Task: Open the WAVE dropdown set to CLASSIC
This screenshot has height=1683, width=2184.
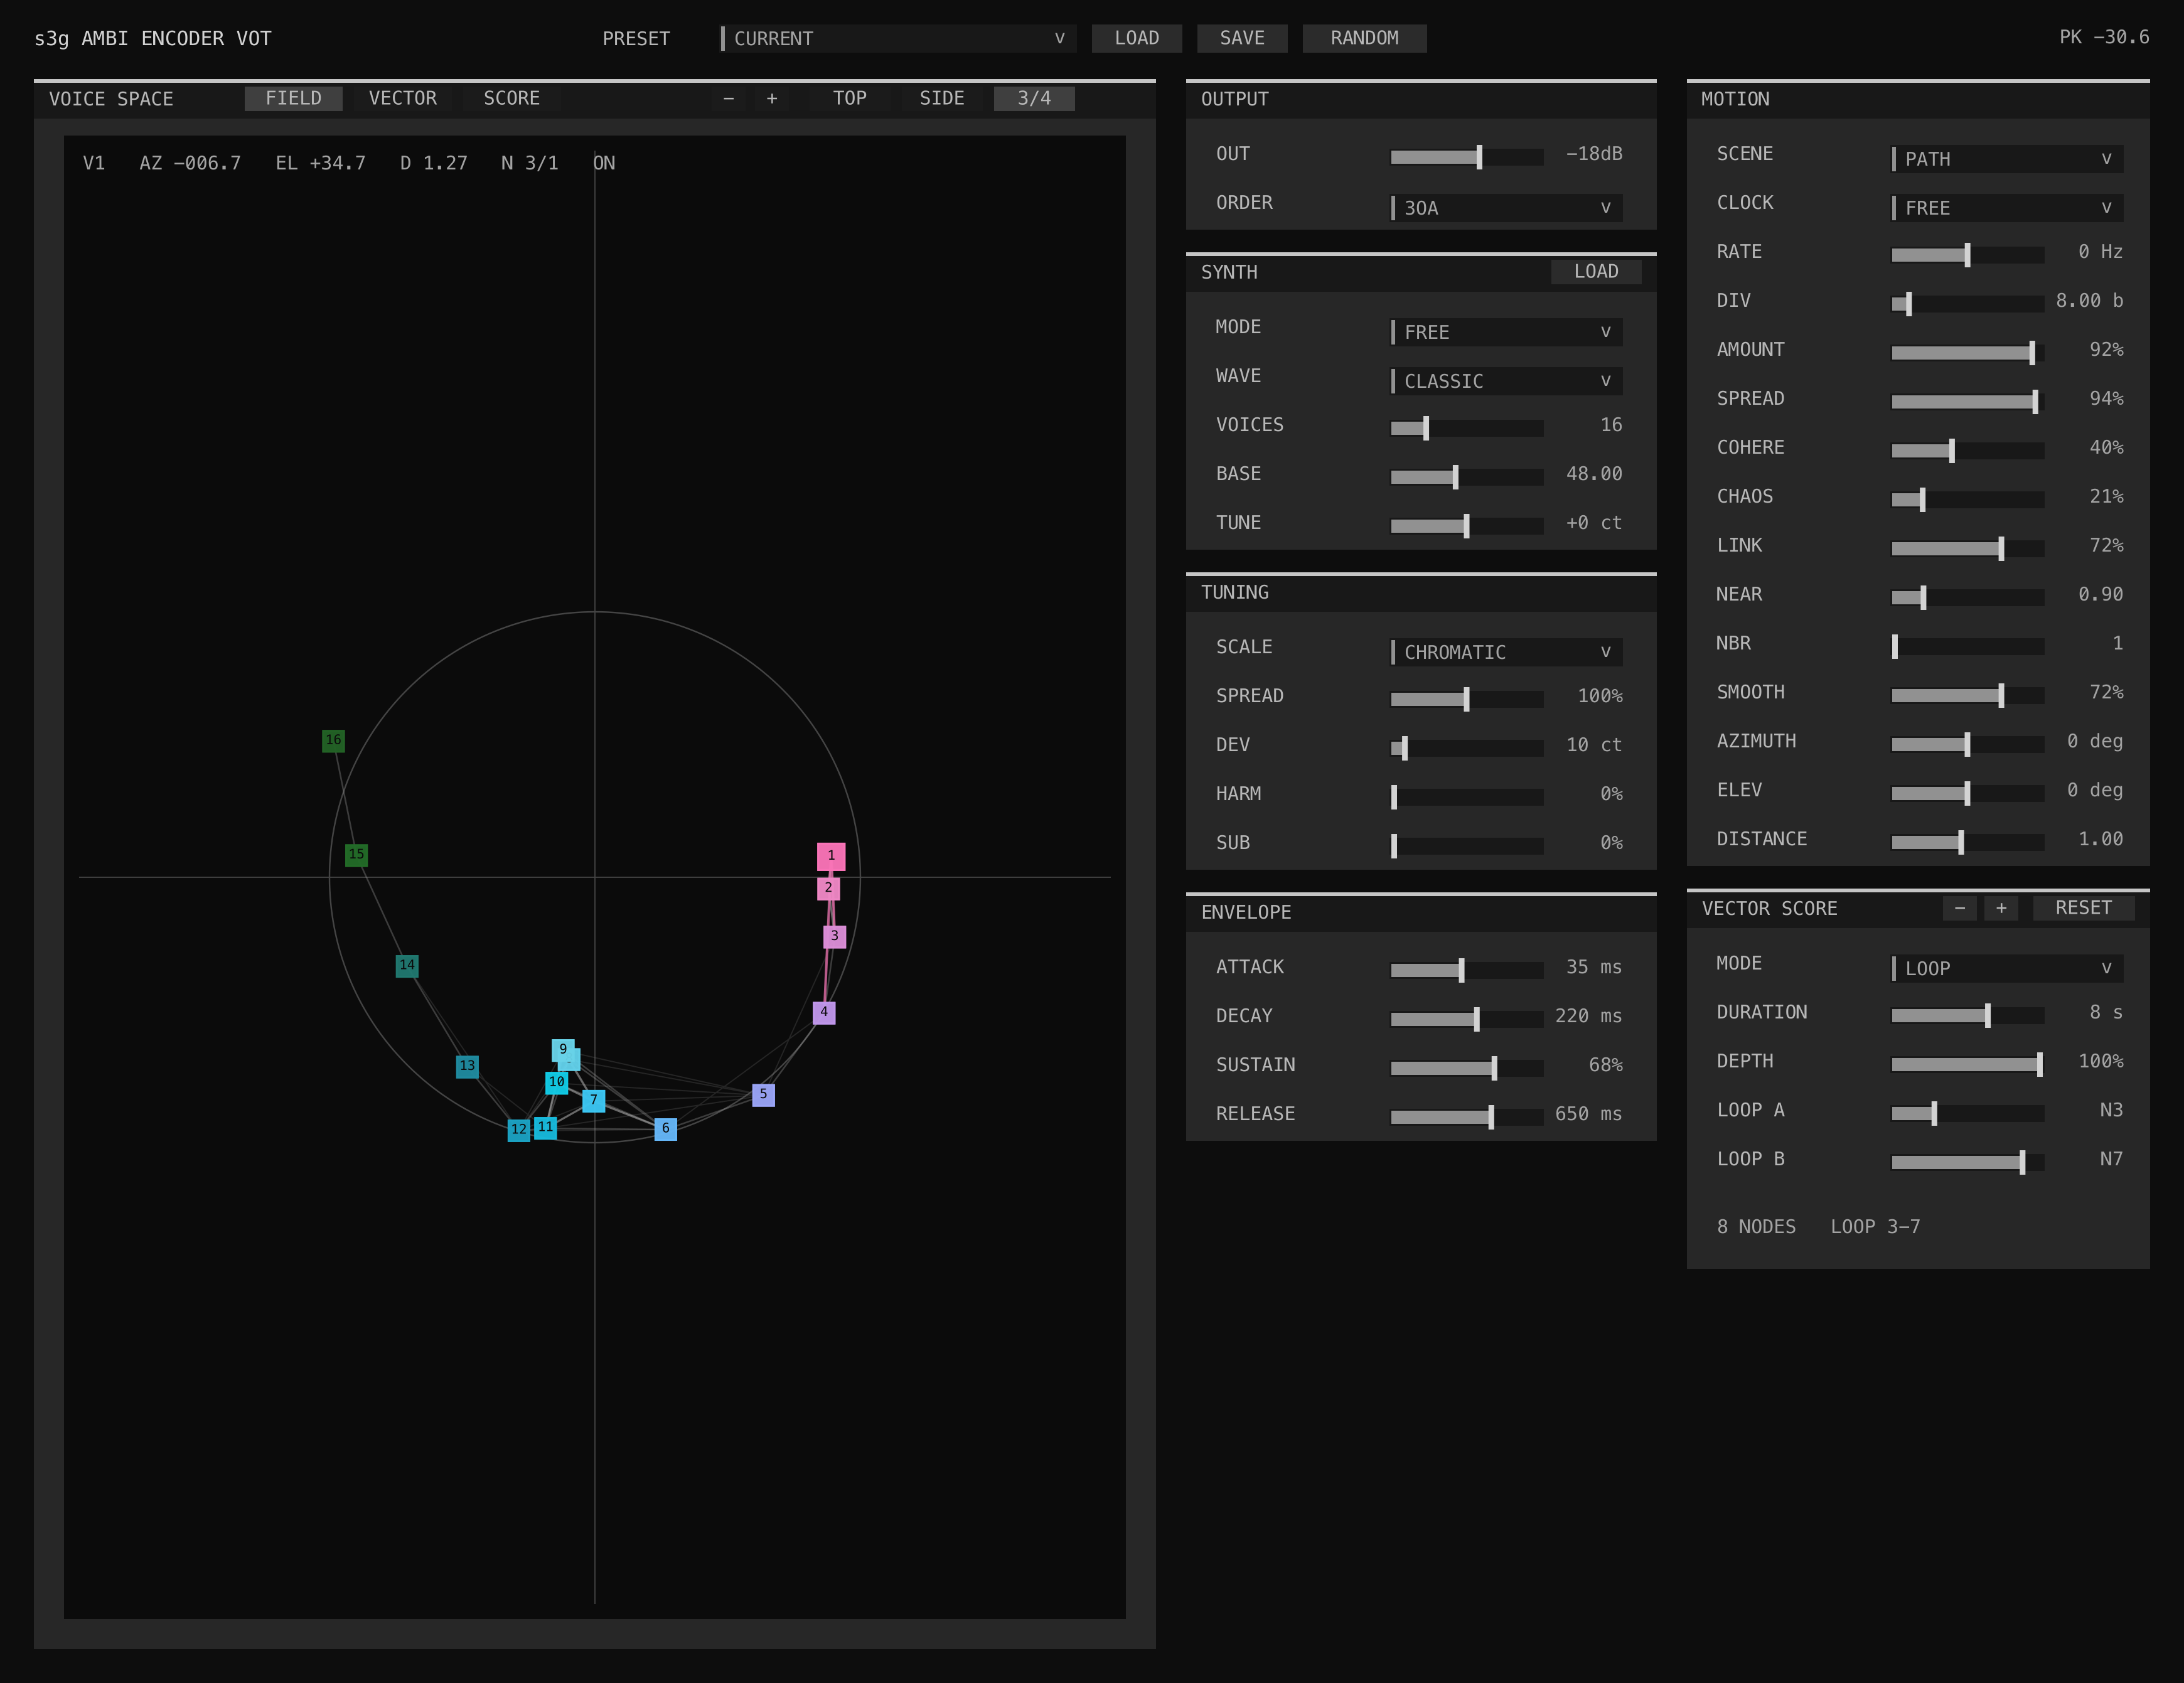Action: pos(1506,380)
